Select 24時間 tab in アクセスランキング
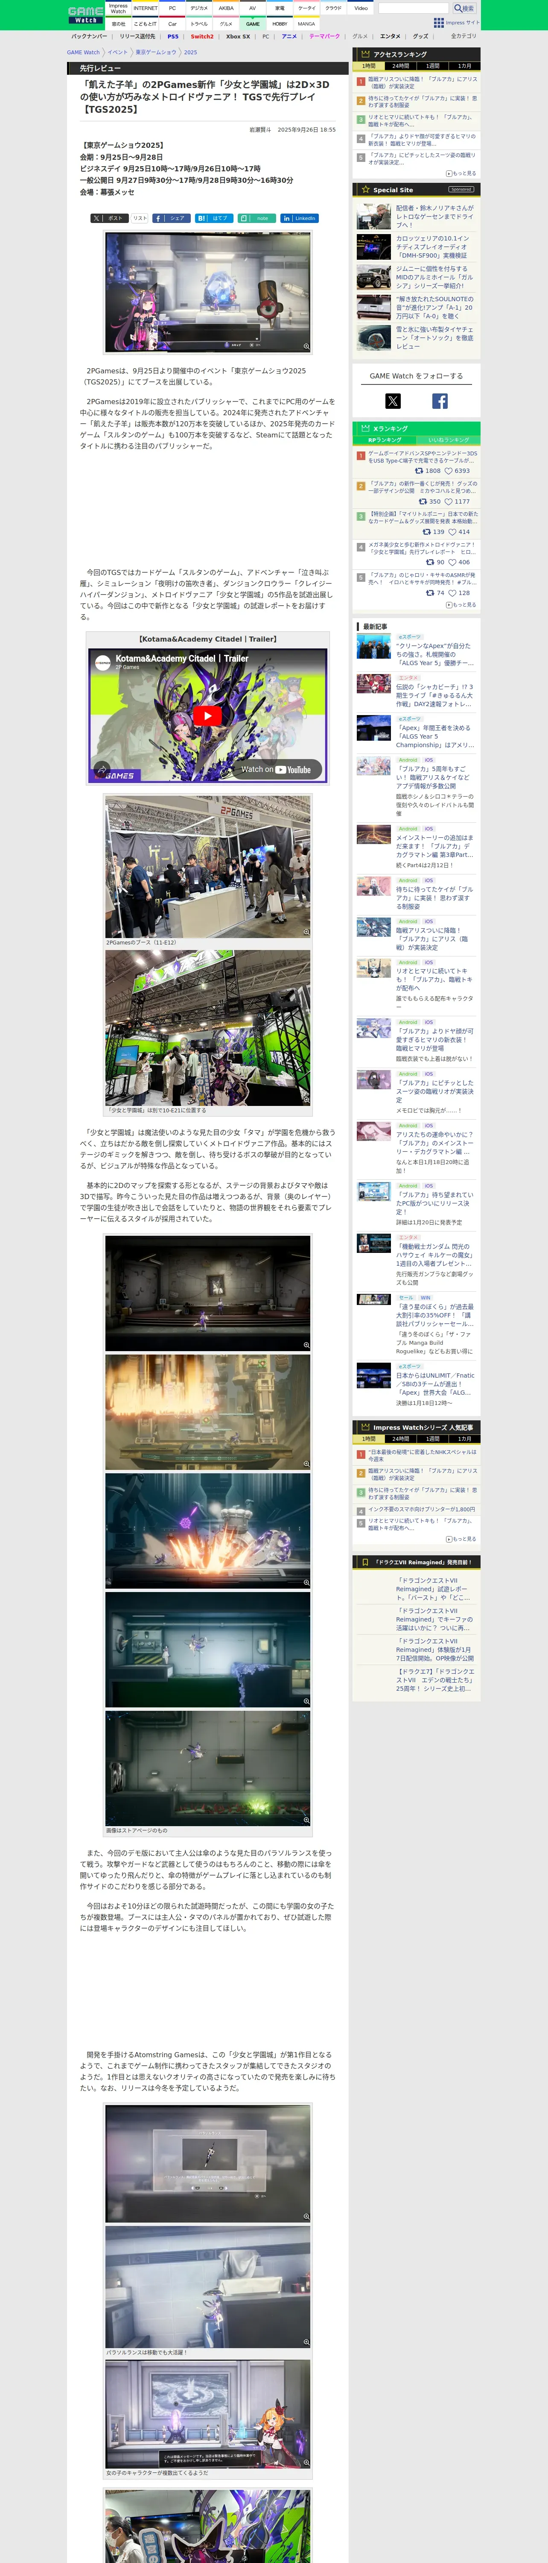 (x=400, y=66)
